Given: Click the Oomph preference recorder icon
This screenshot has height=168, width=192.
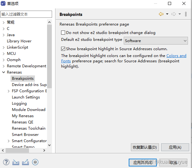Looking at the screenshot, I should click(35, 162).
